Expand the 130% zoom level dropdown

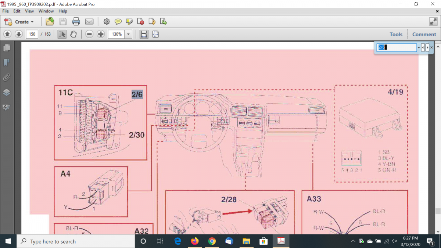(x=128, y=34)
